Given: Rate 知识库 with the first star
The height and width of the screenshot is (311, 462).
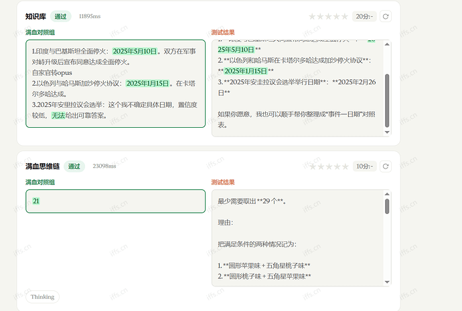Looking at the screenshot, I should click(x=312, y=17).
